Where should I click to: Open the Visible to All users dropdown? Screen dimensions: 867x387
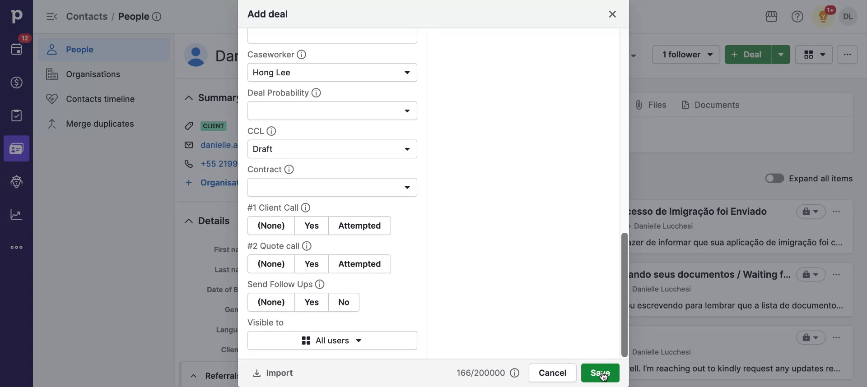tap(332, 341)
